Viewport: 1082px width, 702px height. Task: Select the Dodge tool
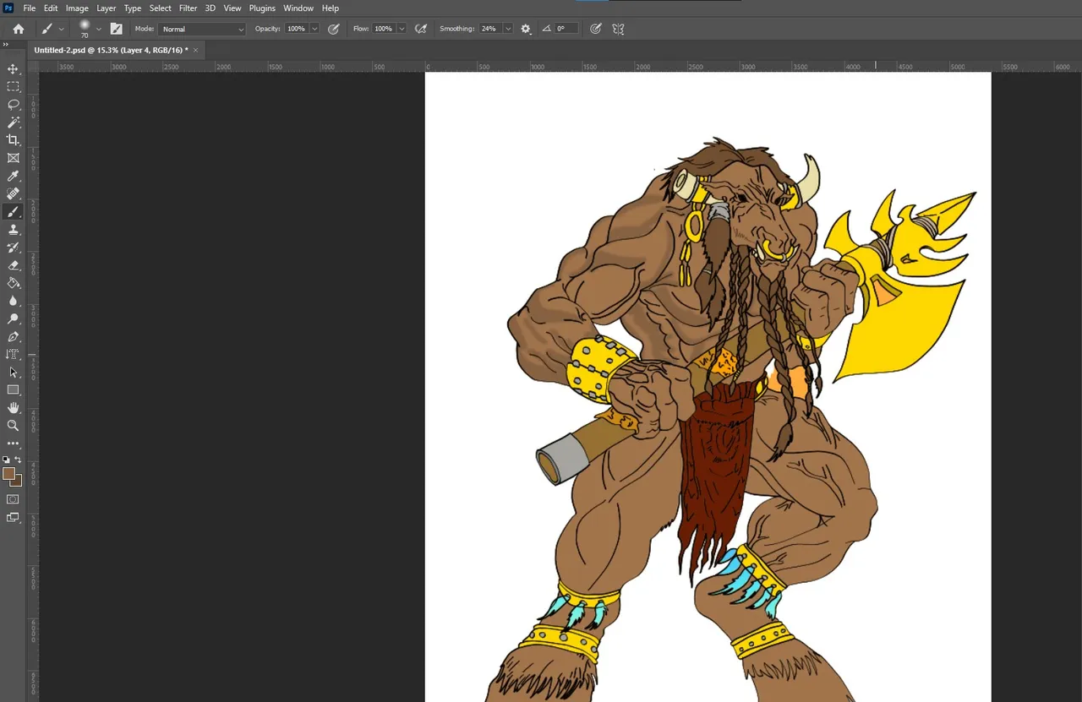(x=13, y=319)
